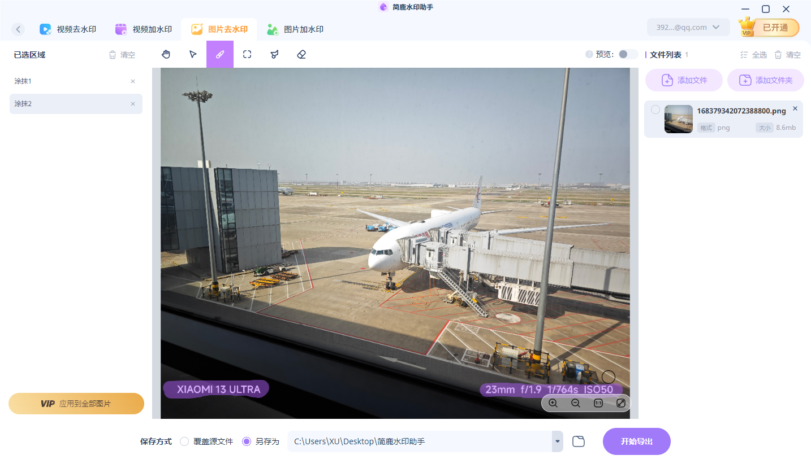Screen dimensions: 811x464
Task: Toggle the 预览 preview switch
Action: coord(628,54)
